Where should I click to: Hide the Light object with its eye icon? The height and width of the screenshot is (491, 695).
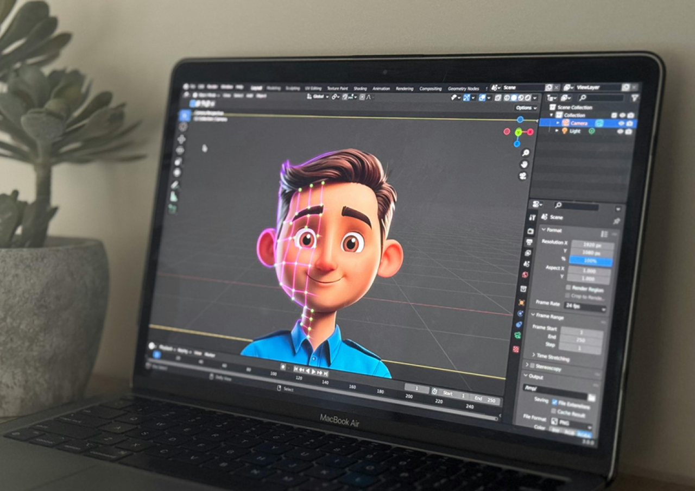[620, 131]
